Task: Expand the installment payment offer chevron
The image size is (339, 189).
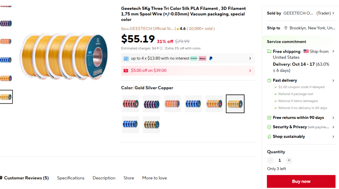Action: coord(250,58)
